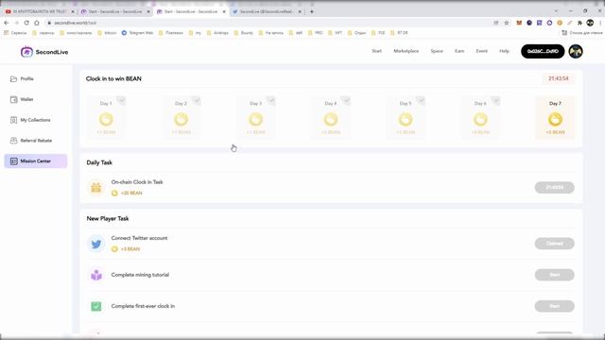Claim the Day 7 bean coin
605x340 pixels.
(x=555, y=120)
